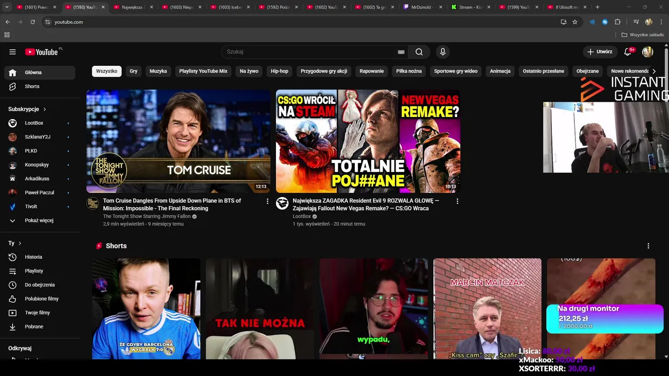Open the Playlisty sidebar entry
This screenshot has width=669, height=376.
[40, 271]
